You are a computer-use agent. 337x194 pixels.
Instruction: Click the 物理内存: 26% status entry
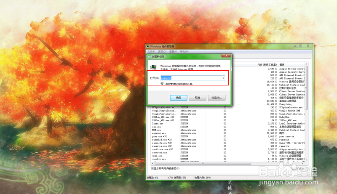click(x=203, y=178)
